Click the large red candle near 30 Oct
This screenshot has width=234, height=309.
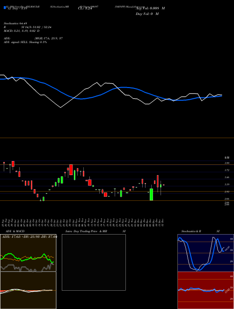click(x=71, y=169)
